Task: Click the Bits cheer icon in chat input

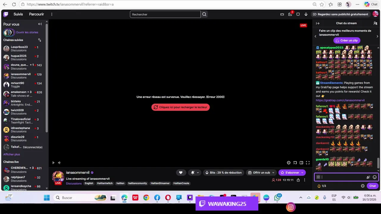Action: tap(368, 177)
